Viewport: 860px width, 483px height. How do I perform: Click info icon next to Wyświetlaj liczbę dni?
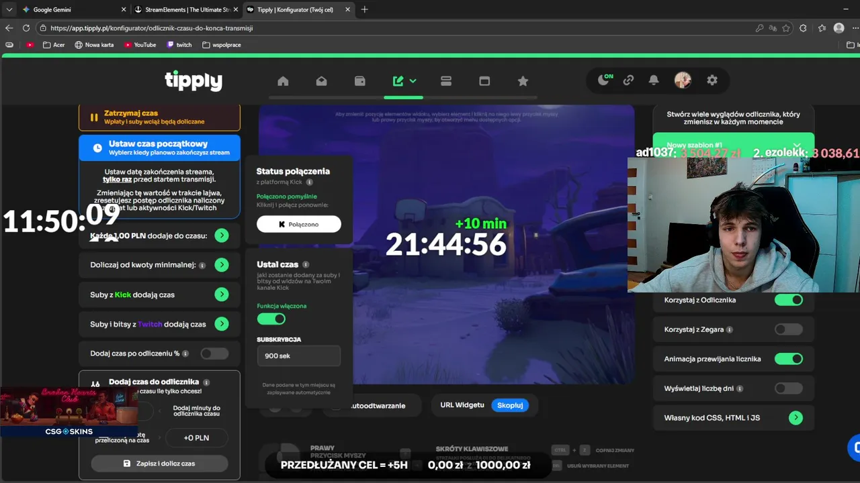click(740, 388)
